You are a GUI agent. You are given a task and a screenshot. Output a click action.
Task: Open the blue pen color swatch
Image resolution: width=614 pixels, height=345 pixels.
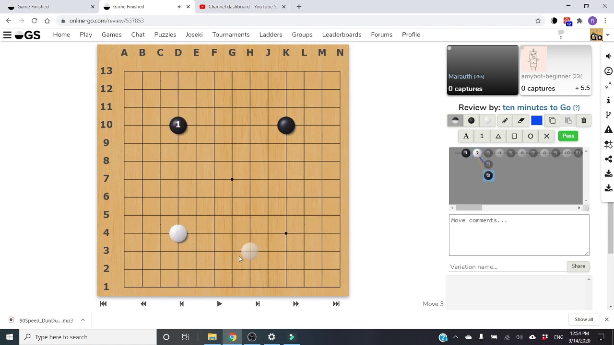537,121
